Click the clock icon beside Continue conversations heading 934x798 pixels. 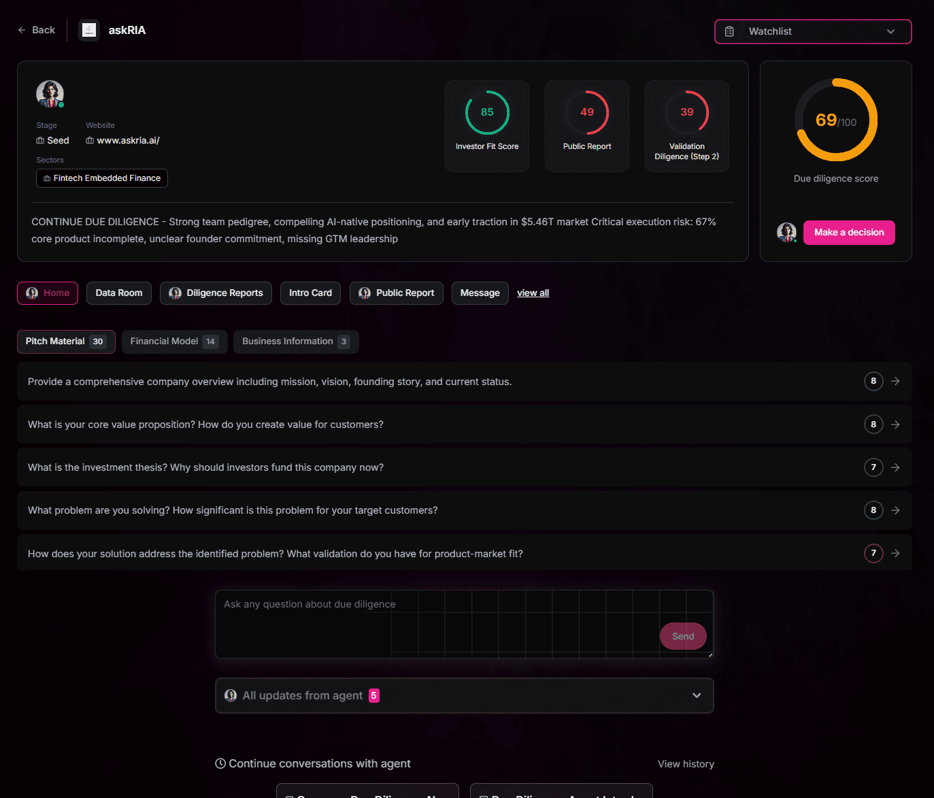220,763
